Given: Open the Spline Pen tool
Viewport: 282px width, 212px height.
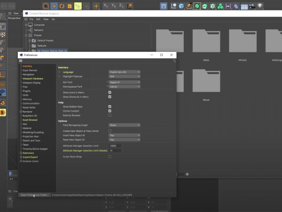Looking at the screenshot, I should click(189, 6).
